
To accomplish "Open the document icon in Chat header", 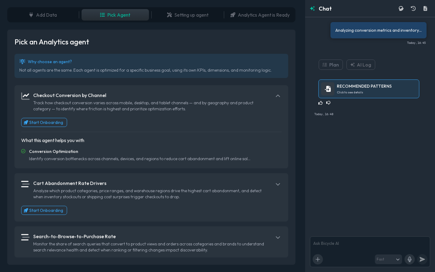I will pyautogui.click(x=425, y=8).
